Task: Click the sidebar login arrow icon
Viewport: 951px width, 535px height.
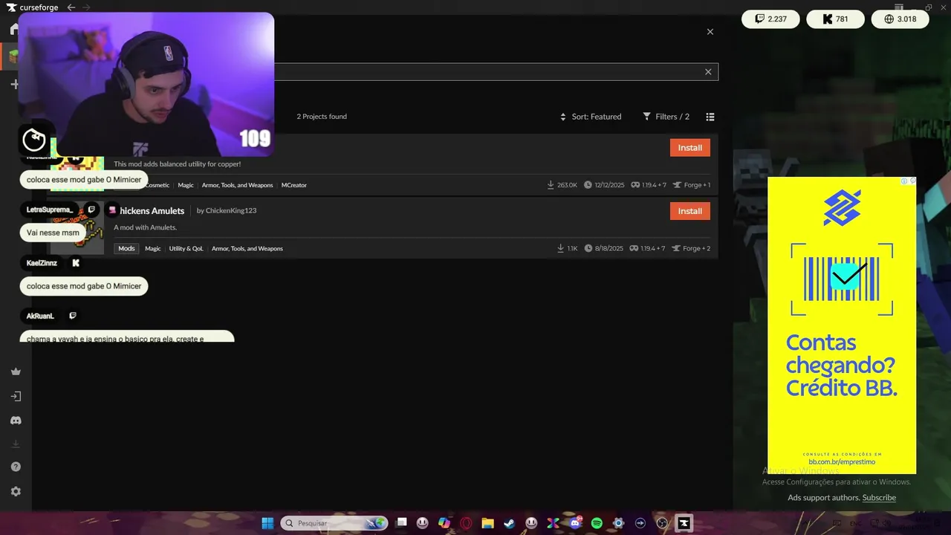Action: point(16,396)
